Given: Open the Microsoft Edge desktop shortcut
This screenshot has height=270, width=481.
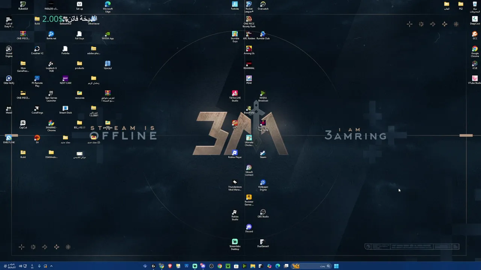Looking at the screenshot, I should (x=107, y=7).
